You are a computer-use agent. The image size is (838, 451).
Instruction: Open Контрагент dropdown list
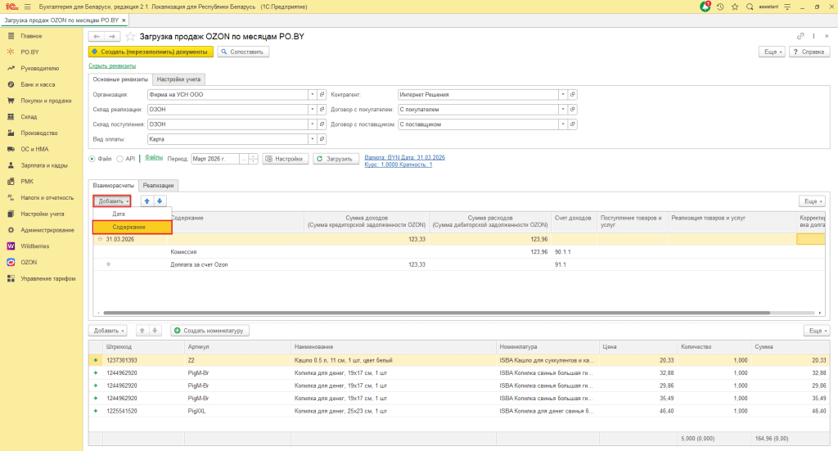click(563, 95)
